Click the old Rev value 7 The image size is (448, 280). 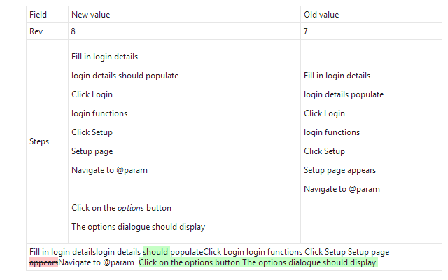(x=306, y=31)
